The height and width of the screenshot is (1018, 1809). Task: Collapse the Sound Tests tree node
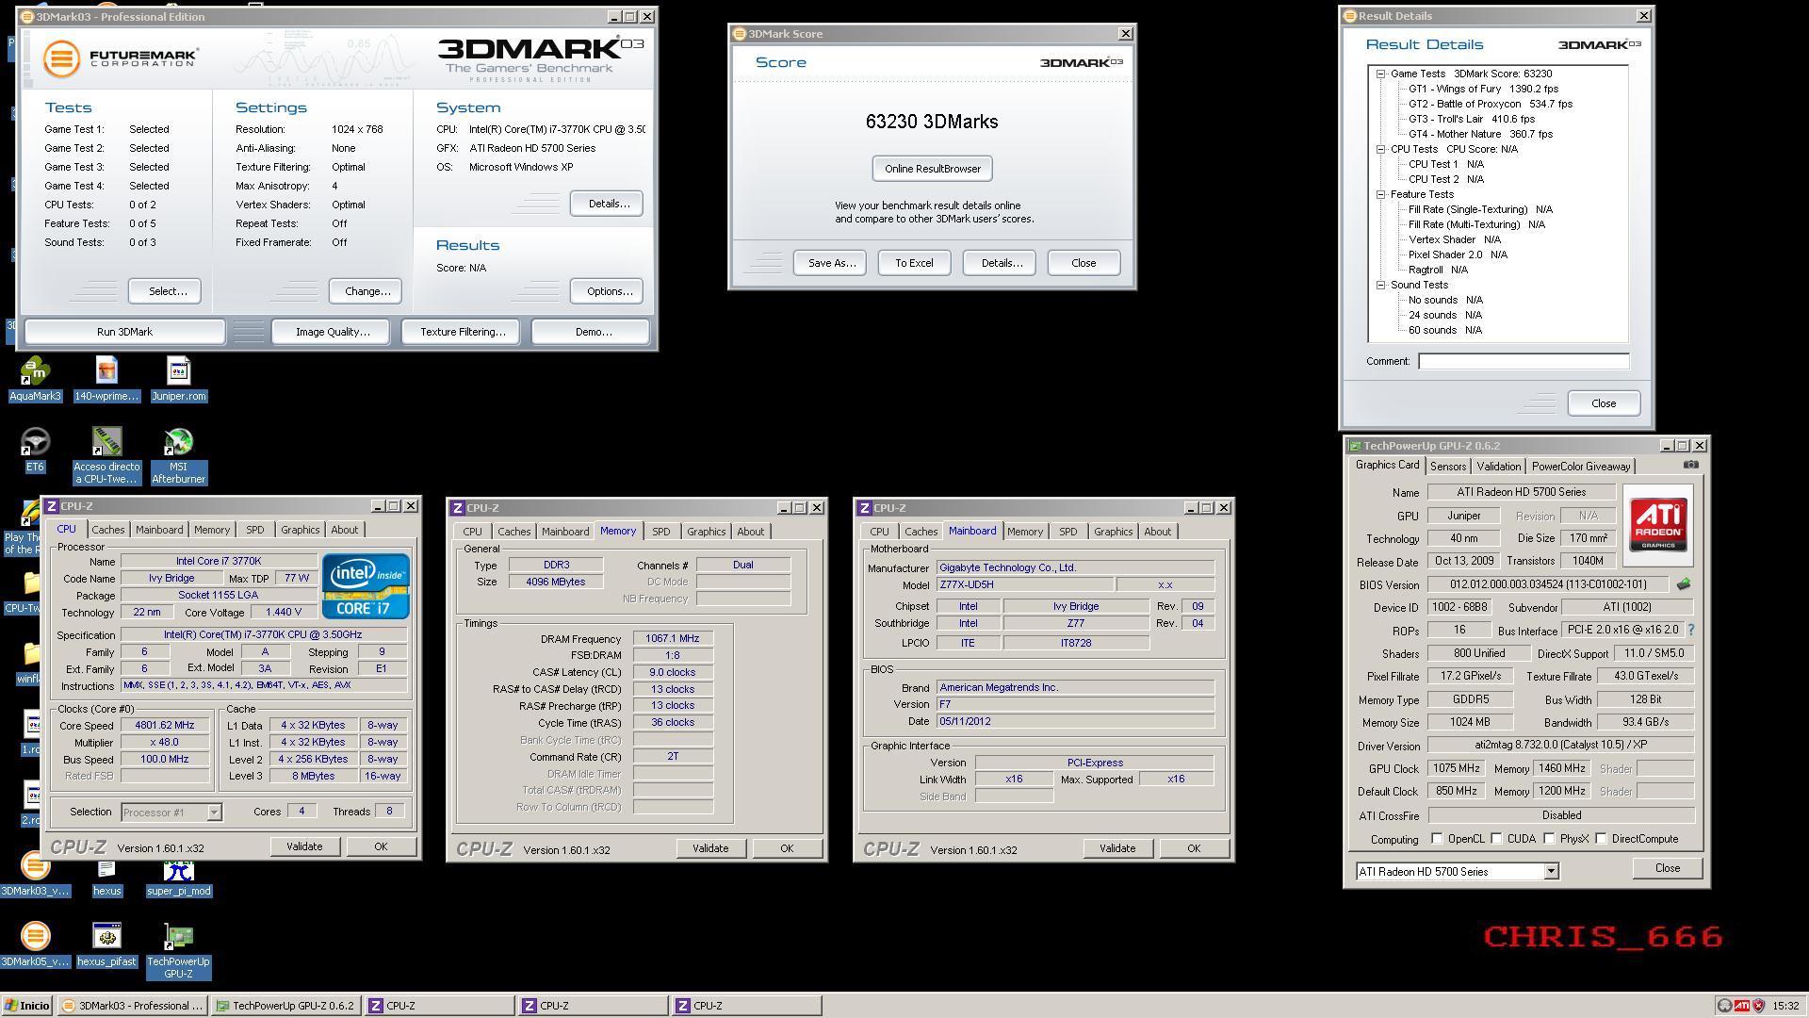point(1380,285)
